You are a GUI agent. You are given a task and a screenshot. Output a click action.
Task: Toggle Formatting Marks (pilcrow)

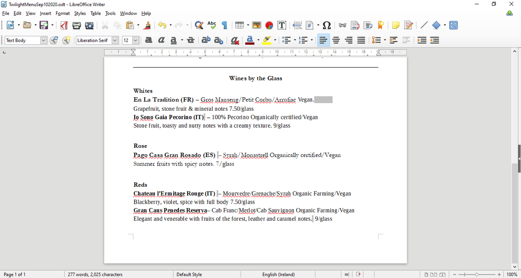(x=224, y=26)
